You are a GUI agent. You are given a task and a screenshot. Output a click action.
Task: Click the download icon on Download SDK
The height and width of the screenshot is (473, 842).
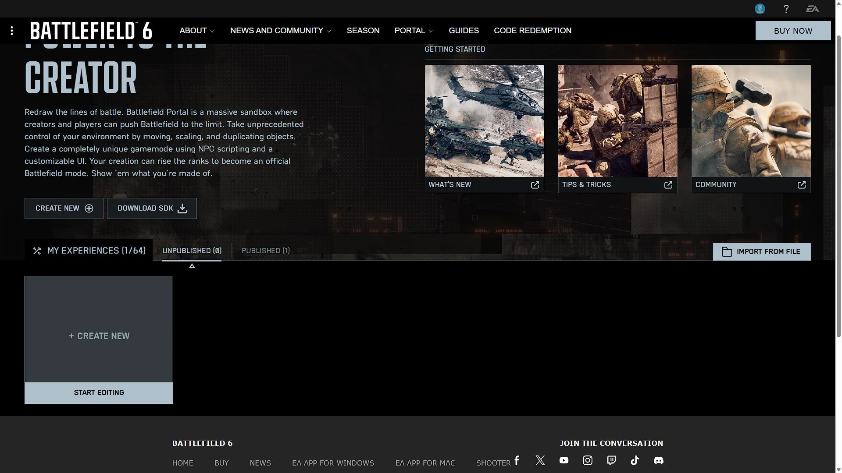(182, 208)
